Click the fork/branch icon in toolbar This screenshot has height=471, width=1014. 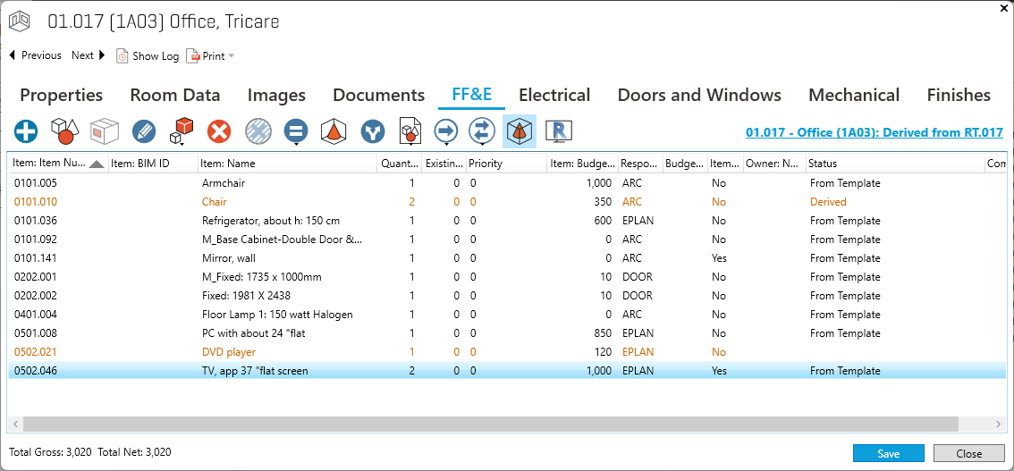click(x=372, y=132)
